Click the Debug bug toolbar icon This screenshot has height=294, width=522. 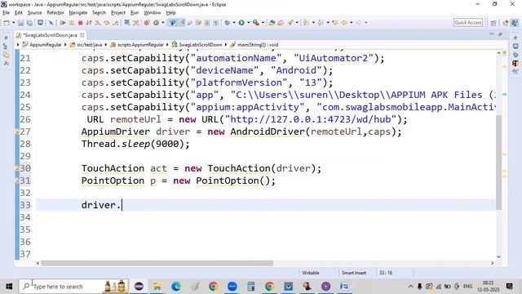[x=227, y=23]
